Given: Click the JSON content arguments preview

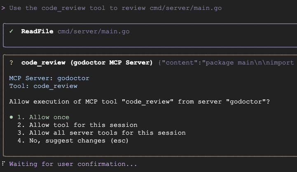Looking at the screenshot, I should (226, 62).
